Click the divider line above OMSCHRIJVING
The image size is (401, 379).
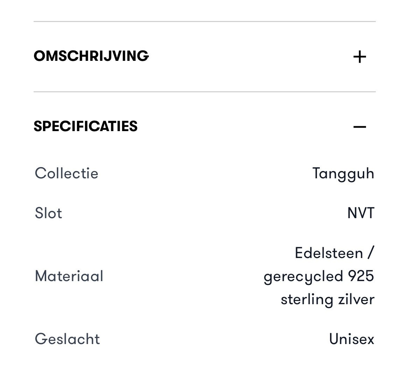205,22
